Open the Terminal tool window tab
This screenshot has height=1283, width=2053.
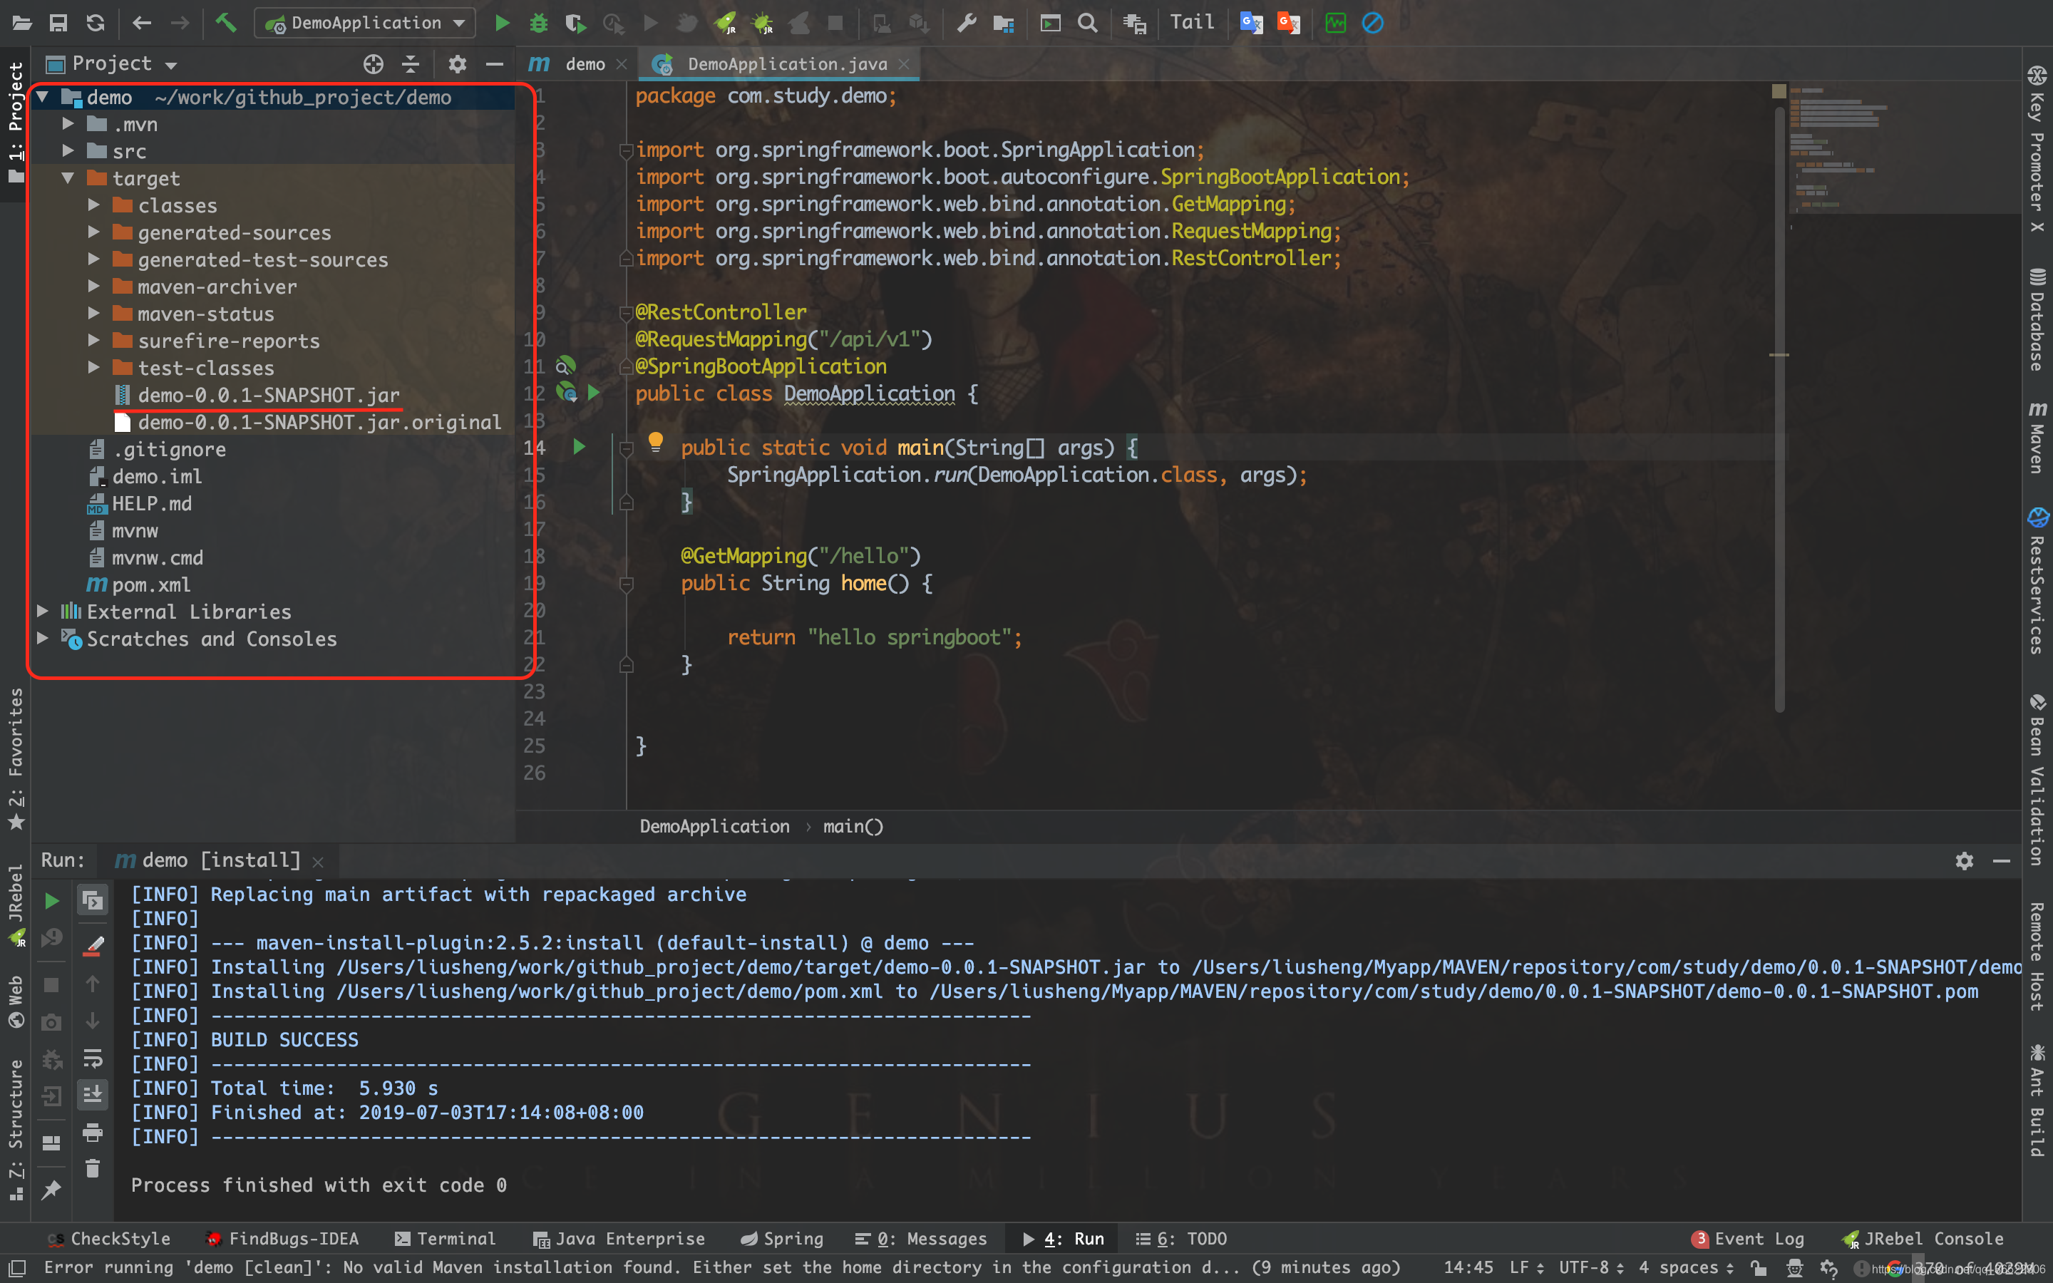point(446,1239)
